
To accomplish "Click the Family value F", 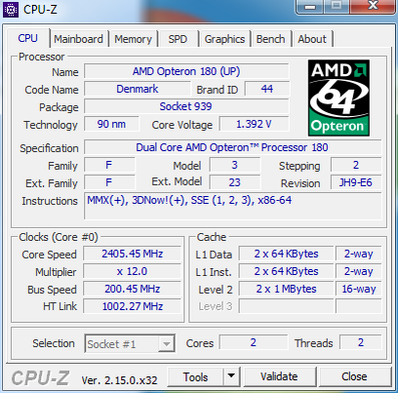I will click(x=109, y=165).
